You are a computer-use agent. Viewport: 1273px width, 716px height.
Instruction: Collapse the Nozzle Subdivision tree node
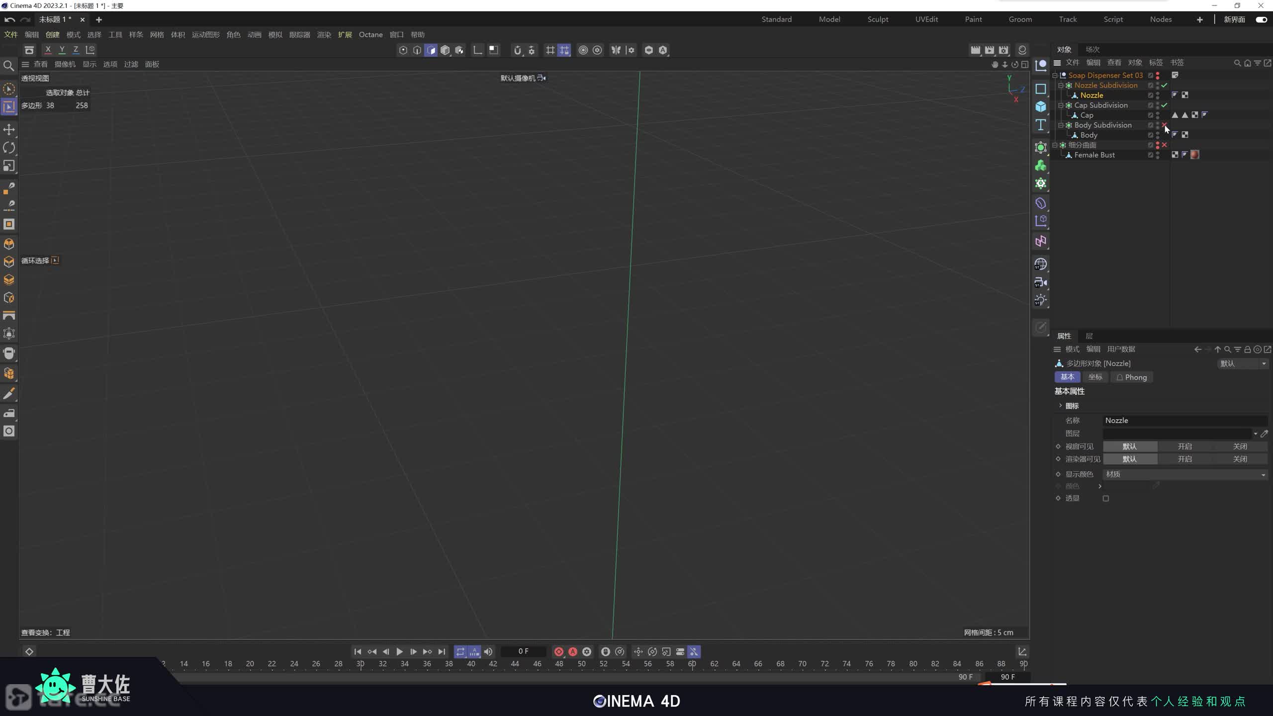tap(1061, 86)
